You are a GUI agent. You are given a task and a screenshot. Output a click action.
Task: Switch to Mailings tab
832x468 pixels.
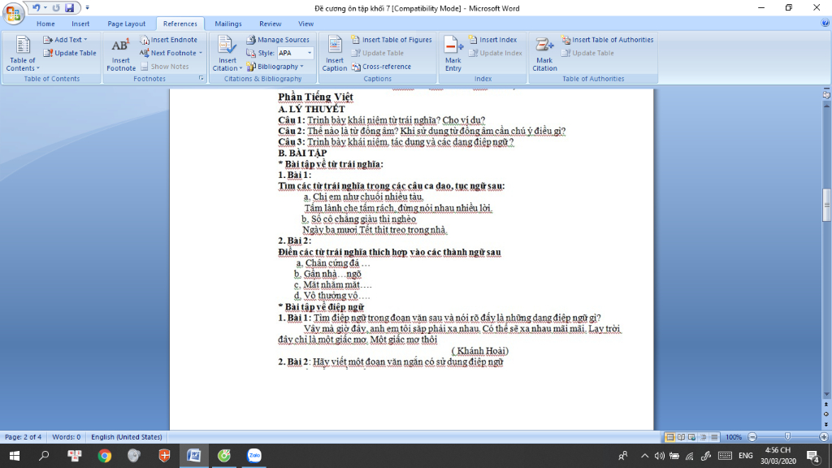click(x=228, y=24)
